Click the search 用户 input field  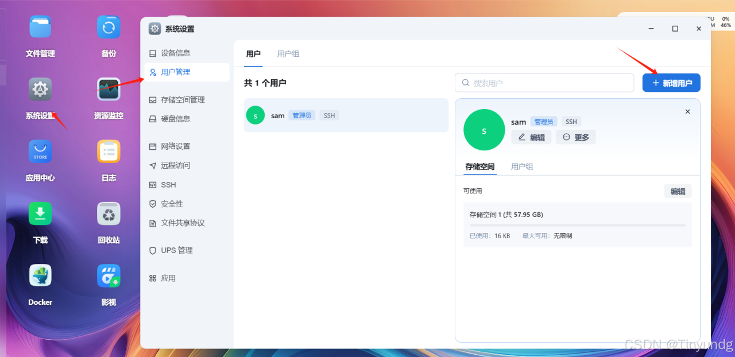click(544, 82)
